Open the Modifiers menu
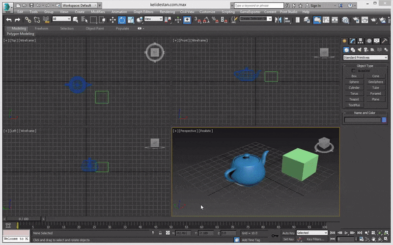Screen dimensions: 393x245 coord(98,12)
